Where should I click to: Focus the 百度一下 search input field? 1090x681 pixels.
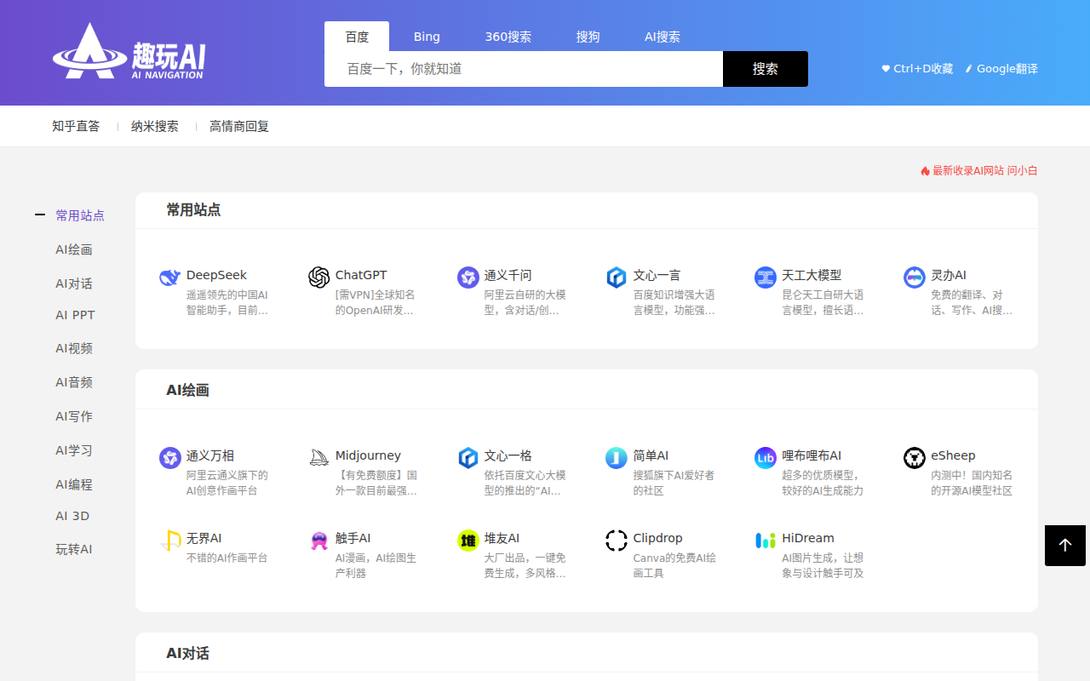point(524,69)
